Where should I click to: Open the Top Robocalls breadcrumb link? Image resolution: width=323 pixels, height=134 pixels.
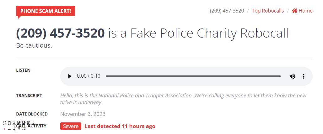pyautogui.click(x=268, y=11)
